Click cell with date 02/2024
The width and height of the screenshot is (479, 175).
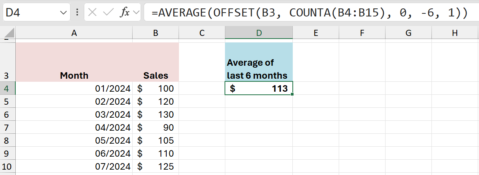(x=74, y=101)
